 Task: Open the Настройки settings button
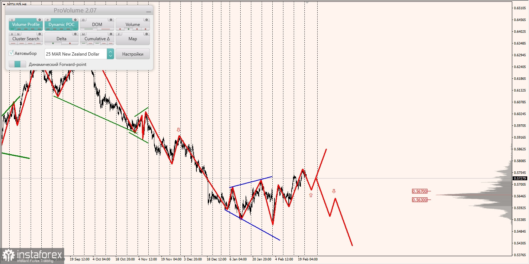[x=133, y=54]
